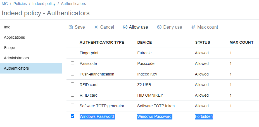
Task: Click the Cancel X icon
Action: tap(96, 27)
